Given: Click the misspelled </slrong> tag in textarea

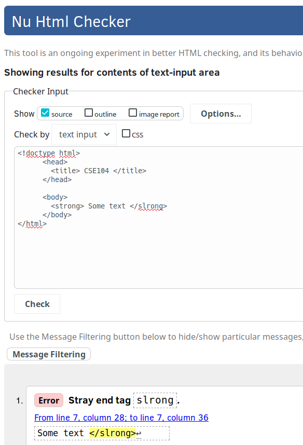Looking at the screenshot, I should pyautogui.click(x=148, y=206).
